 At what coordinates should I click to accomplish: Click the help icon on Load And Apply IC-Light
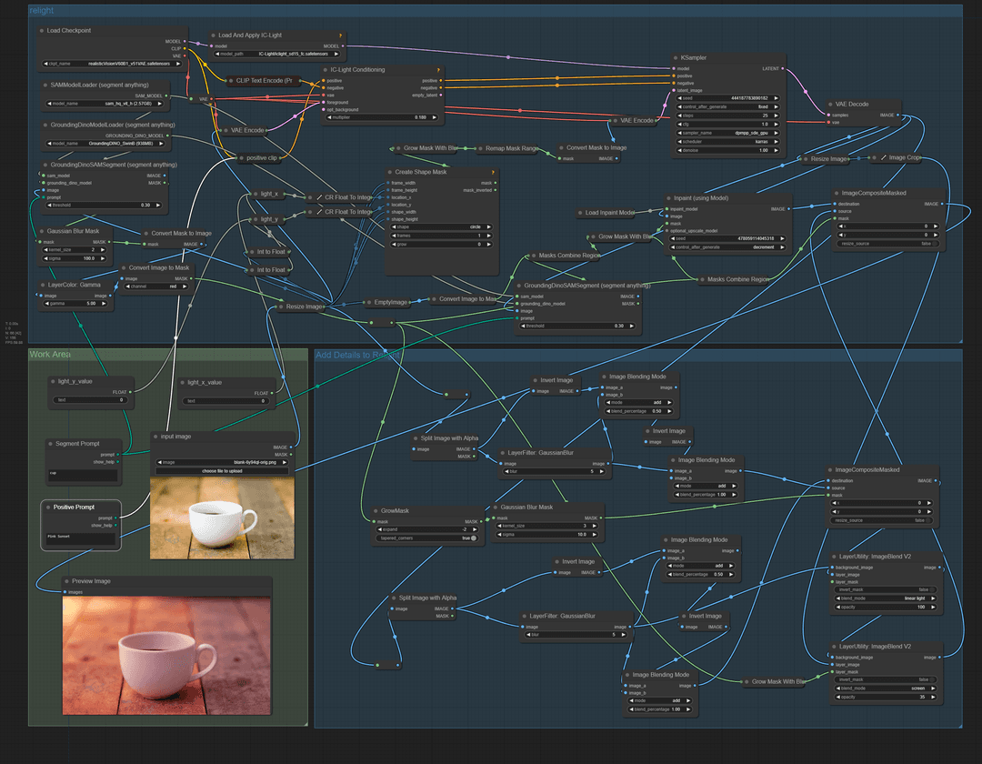(x=341, y=35)
